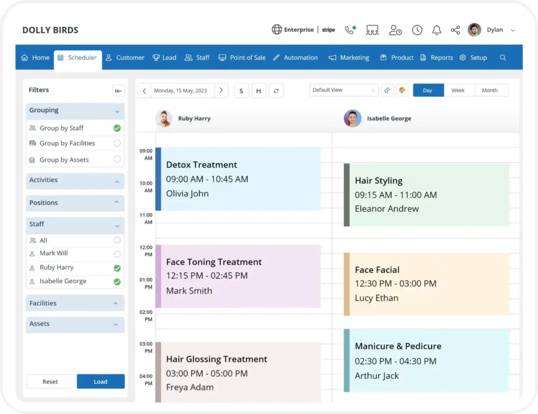The height and width of the screenshot is (414, 538).
Task: Open the Default View dropdown
Action: [344, 90]
